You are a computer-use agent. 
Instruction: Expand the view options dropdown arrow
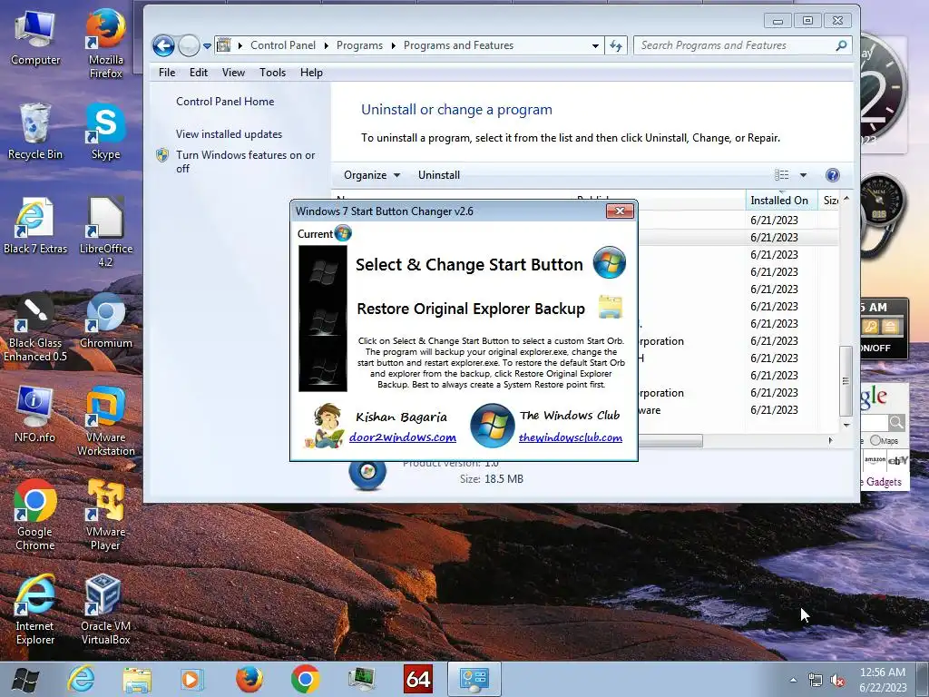point(804,175)
